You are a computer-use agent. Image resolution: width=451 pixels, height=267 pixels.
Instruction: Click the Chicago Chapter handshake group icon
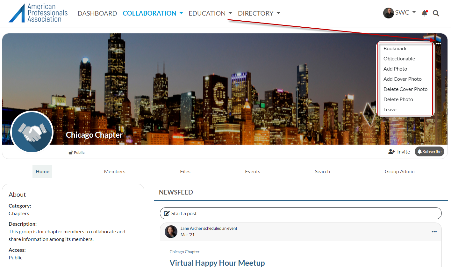click(32, 132)
